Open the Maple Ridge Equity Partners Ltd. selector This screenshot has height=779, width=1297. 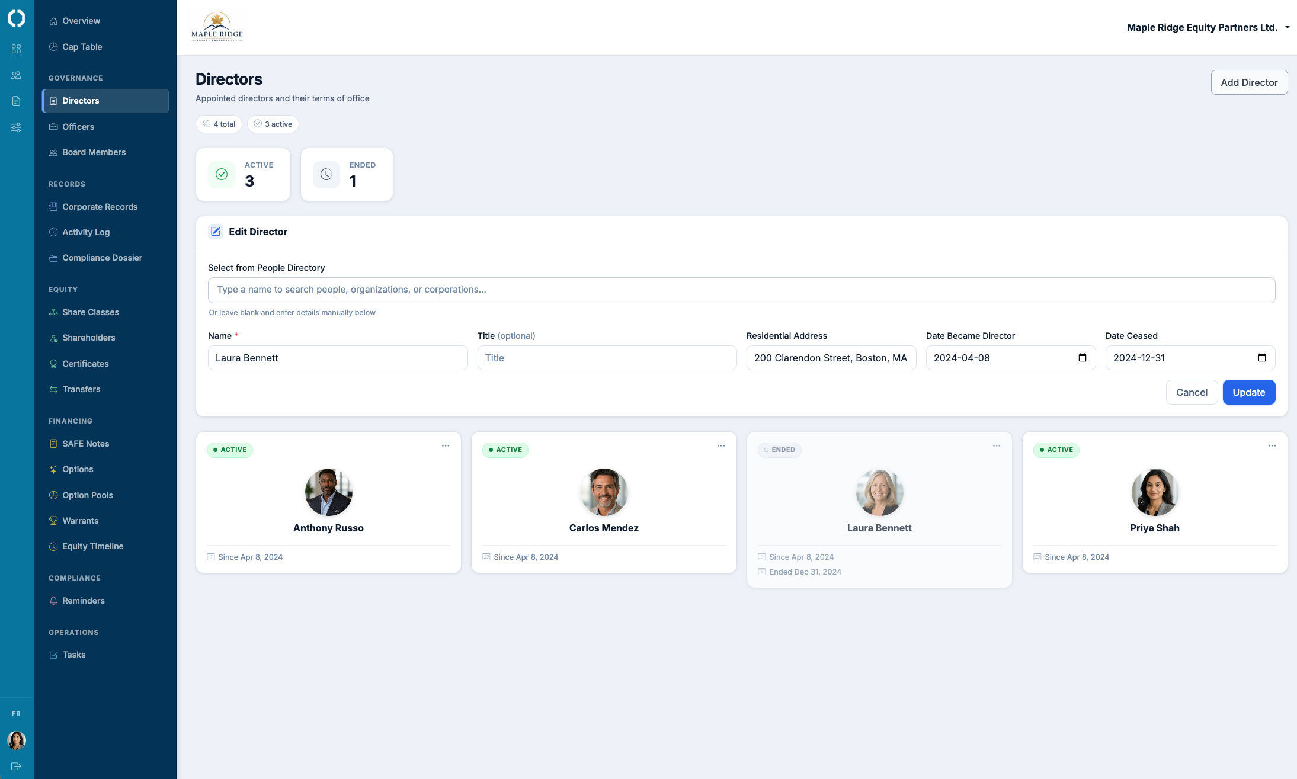tap(1208, 27)
